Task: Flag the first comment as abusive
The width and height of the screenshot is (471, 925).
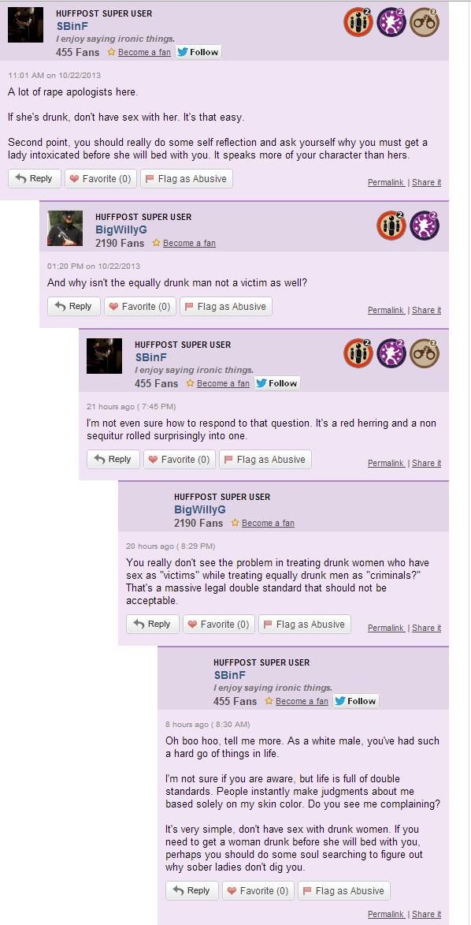Action: click(x=187, y=179)
